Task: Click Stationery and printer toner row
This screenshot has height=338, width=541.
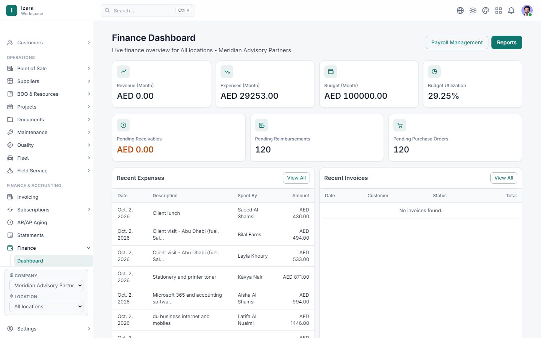Action: [213, 277]
